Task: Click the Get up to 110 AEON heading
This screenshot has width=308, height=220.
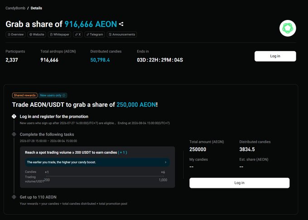Action: [x=38, y=197]
